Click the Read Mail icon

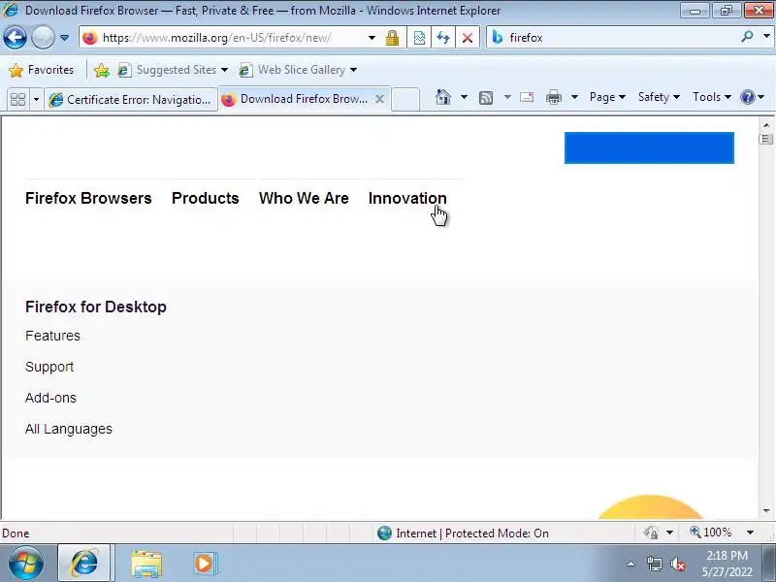click(527, 97)
